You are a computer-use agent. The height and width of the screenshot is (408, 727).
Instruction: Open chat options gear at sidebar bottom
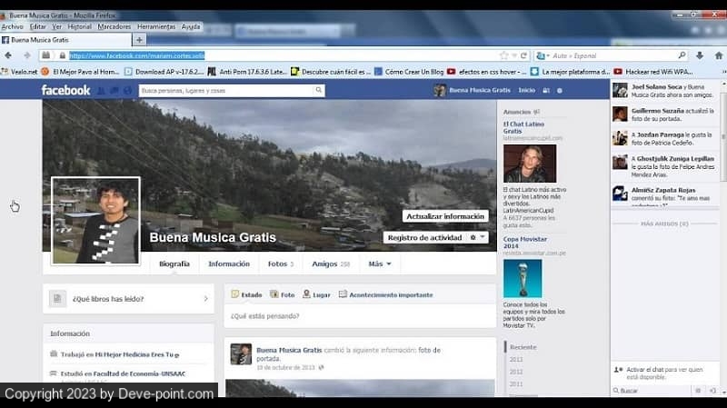coord(698,391)
